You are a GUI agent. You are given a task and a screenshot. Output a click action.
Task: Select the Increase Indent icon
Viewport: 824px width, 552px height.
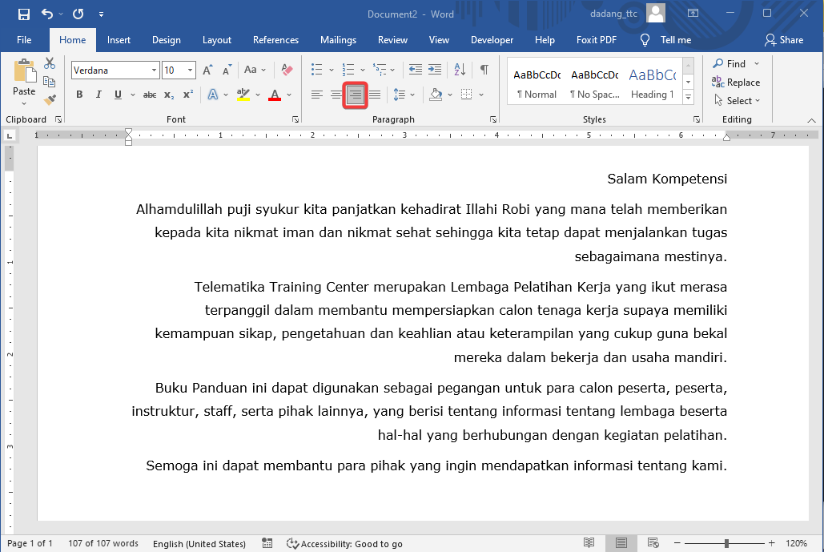(435, 70)
